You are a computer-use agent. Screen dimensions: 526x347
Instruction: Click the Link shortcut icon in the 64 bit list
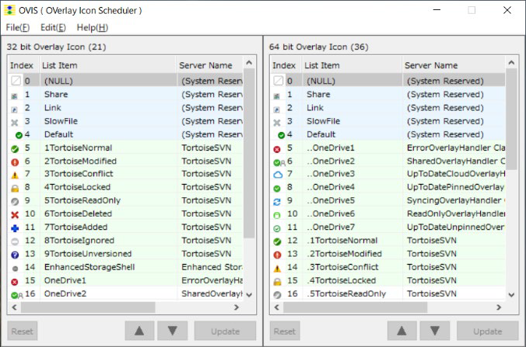(x=277, y=109)
